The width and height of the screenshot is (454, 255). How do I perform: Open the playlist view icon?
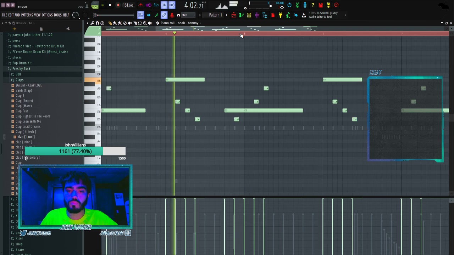pyautogui.click(x=234, y=15)
